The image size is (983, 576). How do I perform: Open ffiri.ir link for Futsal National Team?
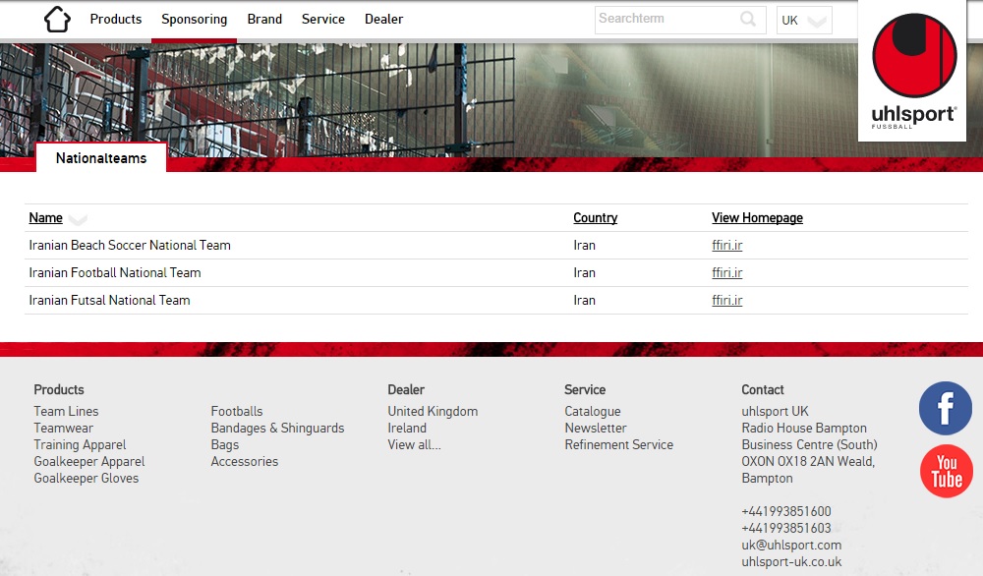pos(726,301)
